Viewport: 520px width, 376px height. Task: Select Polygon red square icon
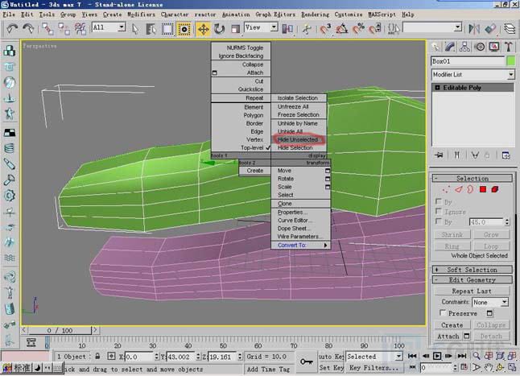pyautogui.click(x=483, y=189)
